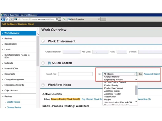Click the Quick Search binoculars icon

(49, 63)
